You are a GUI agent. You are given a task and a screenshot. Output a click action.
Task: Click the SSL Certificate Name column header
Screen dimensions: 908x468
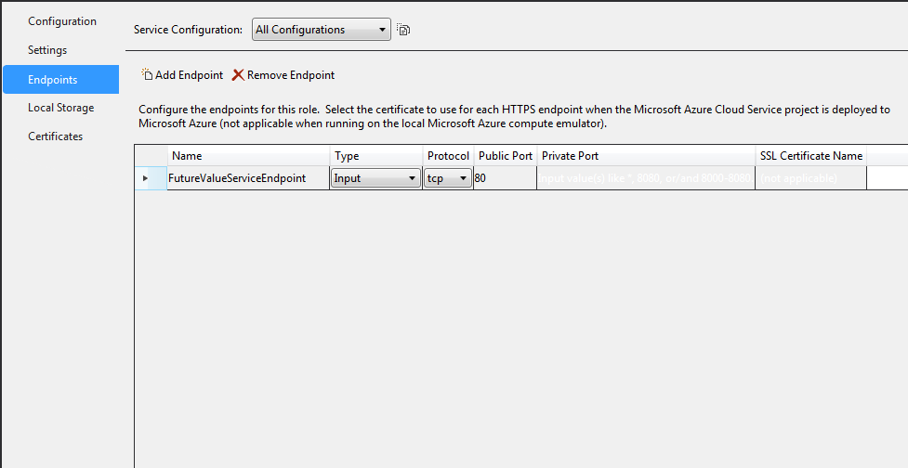point(810,156)
